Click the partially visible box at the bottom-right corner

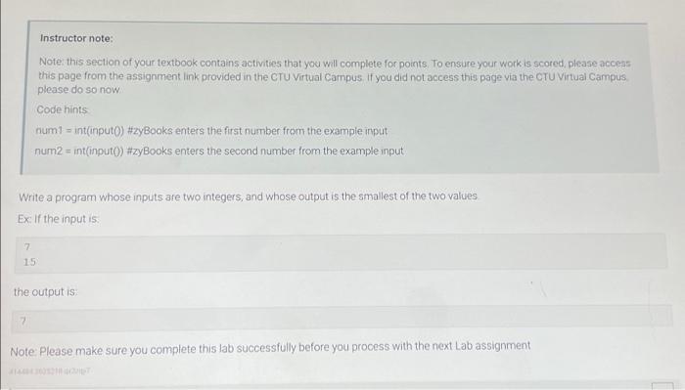point(662,386)
